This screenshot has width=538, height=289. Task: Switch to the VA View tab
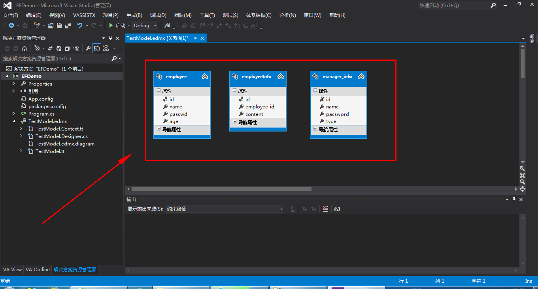click(13, 270)
